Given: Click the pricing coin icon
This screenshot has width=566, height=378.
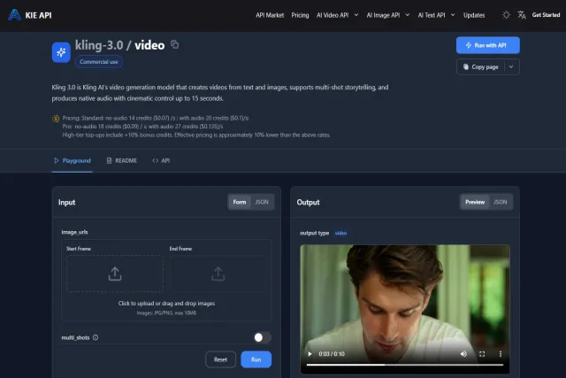Looking at the screenshot, I should click(56, 118).
